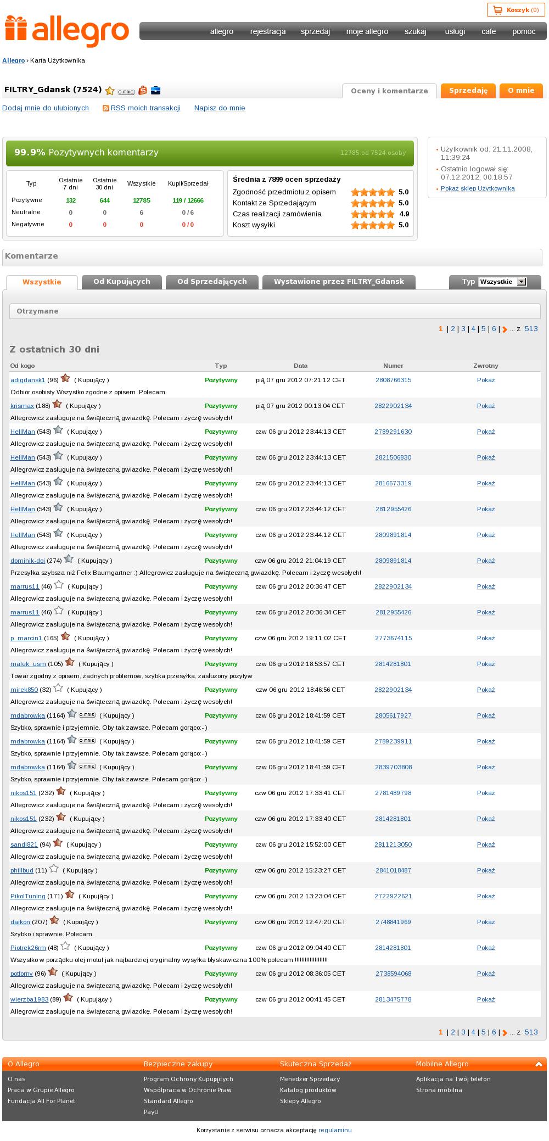549x1141 pixels.
Task: Click the 'o mnie' badge icon in header
Action: click(126, 92)
